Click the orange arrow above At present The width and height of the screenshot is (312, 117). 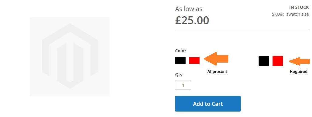click(x=216, y=59)
